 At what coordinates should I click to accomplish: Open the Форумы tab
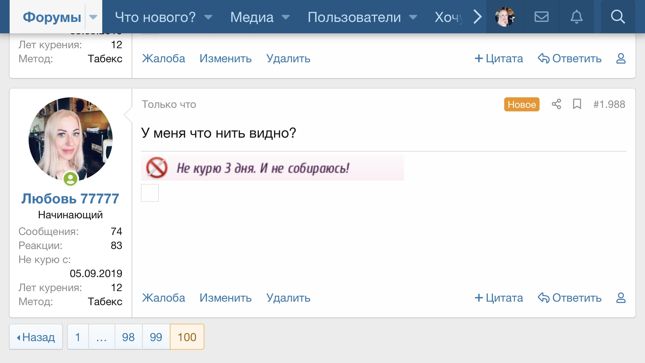pos(52,17)
